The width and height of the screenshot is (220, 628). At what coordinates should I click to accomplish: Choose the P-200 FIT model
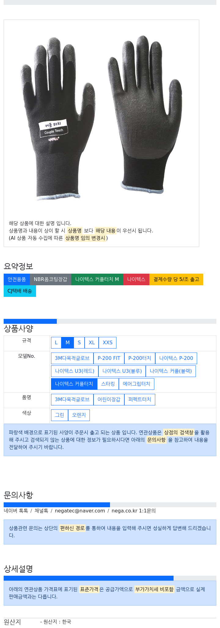(x=109, y=358)
